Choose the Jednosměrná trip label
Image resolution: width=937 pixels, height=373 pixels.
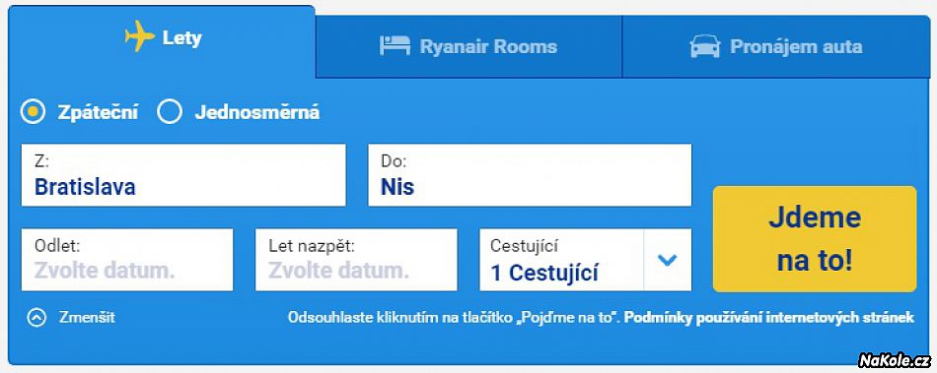(257, 112)
